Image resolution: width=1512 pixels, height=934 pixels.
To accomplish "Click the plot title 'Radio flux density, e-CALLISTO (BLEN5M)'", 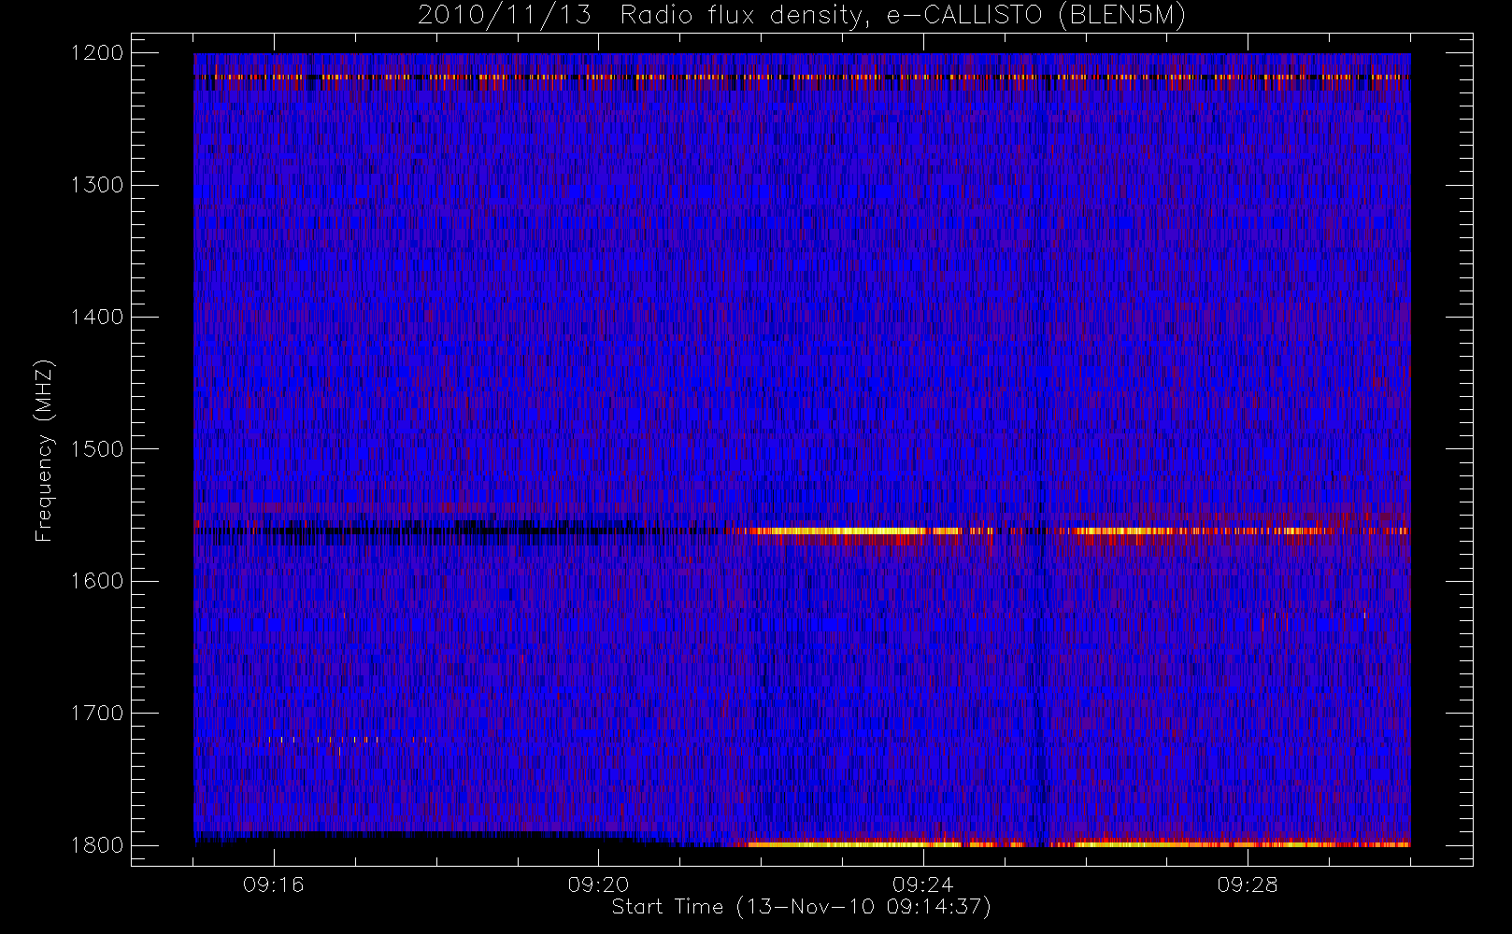I will pos(903,15).
